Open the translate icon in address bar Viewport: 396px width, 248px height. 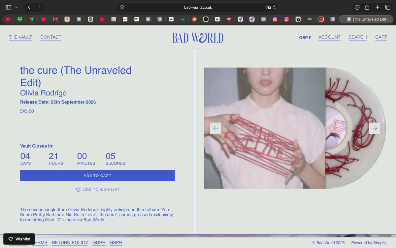click(x=268, y=7)
